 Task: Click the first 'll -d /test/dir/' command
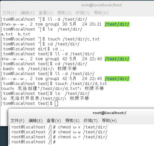coord(44,19)
